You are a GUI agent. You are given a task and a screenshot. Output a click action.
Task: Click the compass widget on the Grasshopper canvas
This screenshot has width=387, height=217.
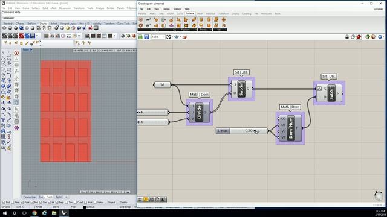tap(379, 196)
